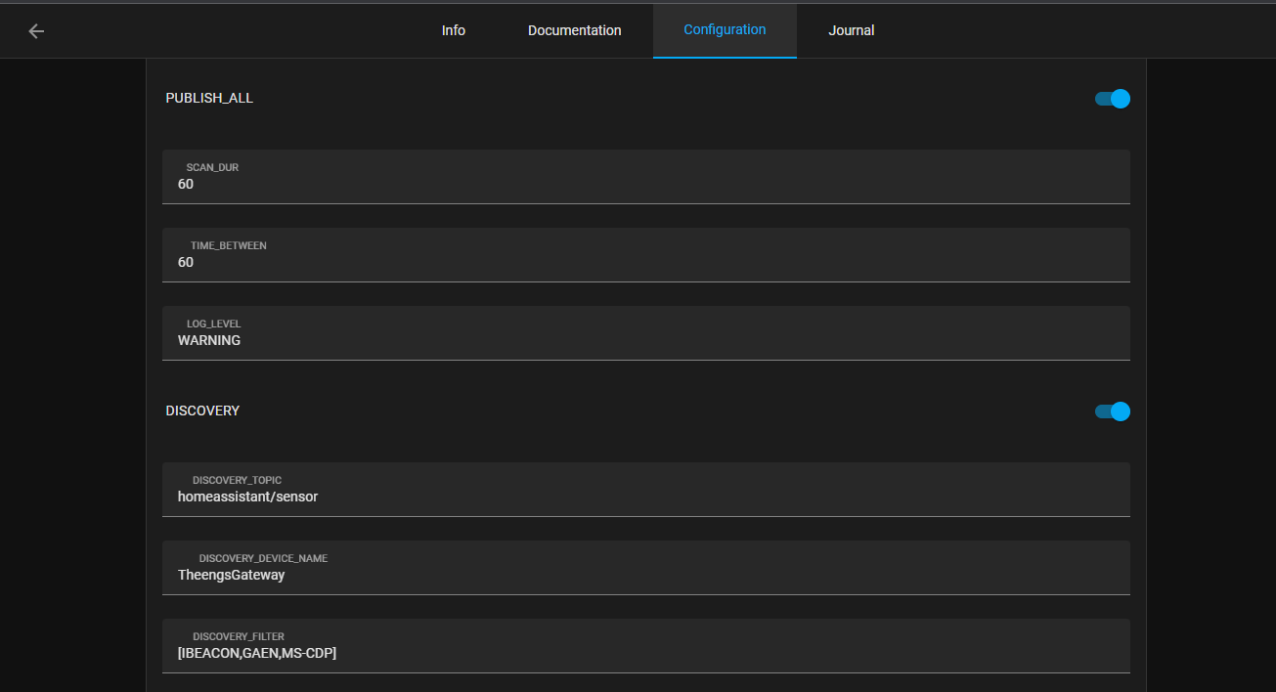Click the PUBLISH_ALL option label
Viewport: 1276px width, 692px height.
209,99
